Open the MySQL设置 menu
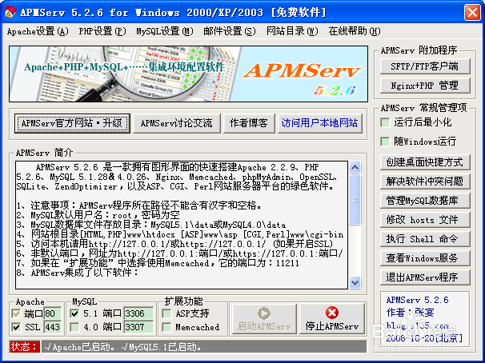Screen dimensions: 485x363 point(165,31)
